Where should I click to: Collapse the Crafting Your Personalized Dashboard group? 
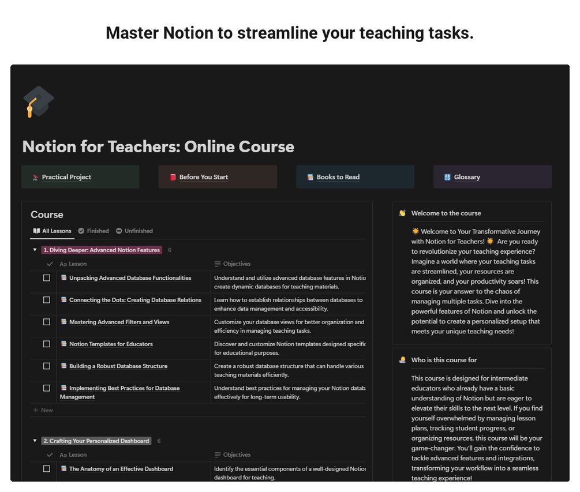coord(35,441)
